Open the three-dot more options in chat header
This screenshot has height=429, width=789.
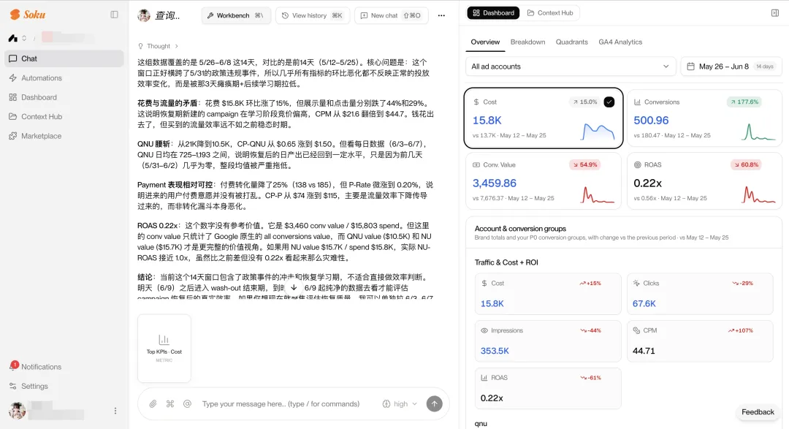441,15
